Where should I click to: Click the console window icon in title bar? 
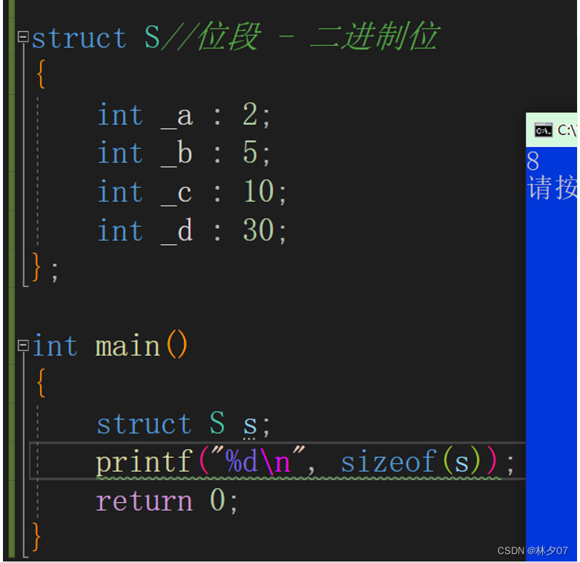[543, 131]
